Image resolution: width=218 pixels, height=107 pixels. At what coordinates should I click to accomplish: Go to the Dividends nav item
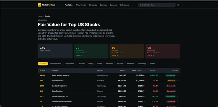tap(93, 5)
